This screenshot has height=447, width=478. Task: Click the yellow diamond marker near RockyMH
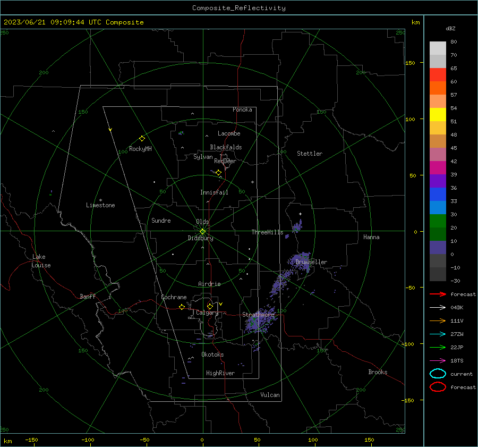(142, 139)
